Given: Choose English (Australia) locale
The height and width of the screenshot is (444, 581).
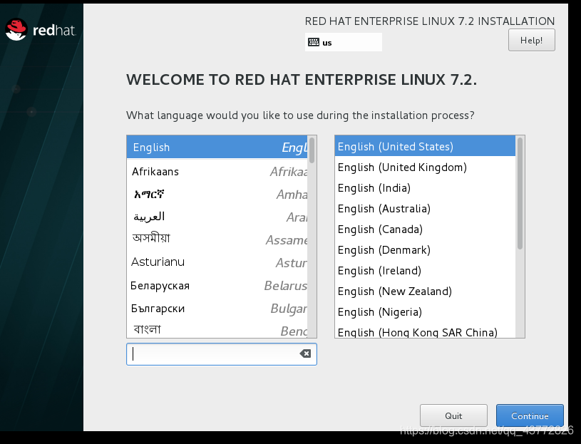Looking at the screenshot, I should [x=425, y=209].
